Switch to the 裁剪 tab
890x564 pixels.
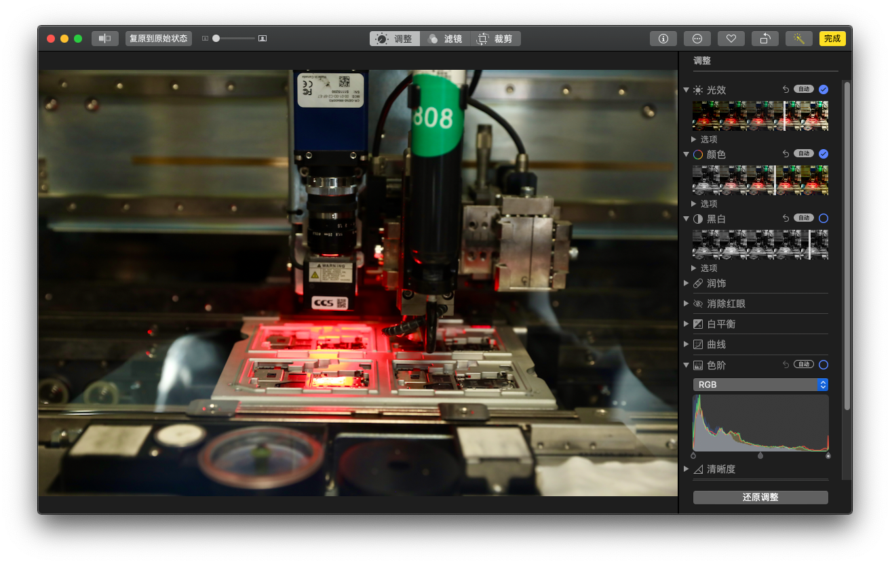point(495,39)
